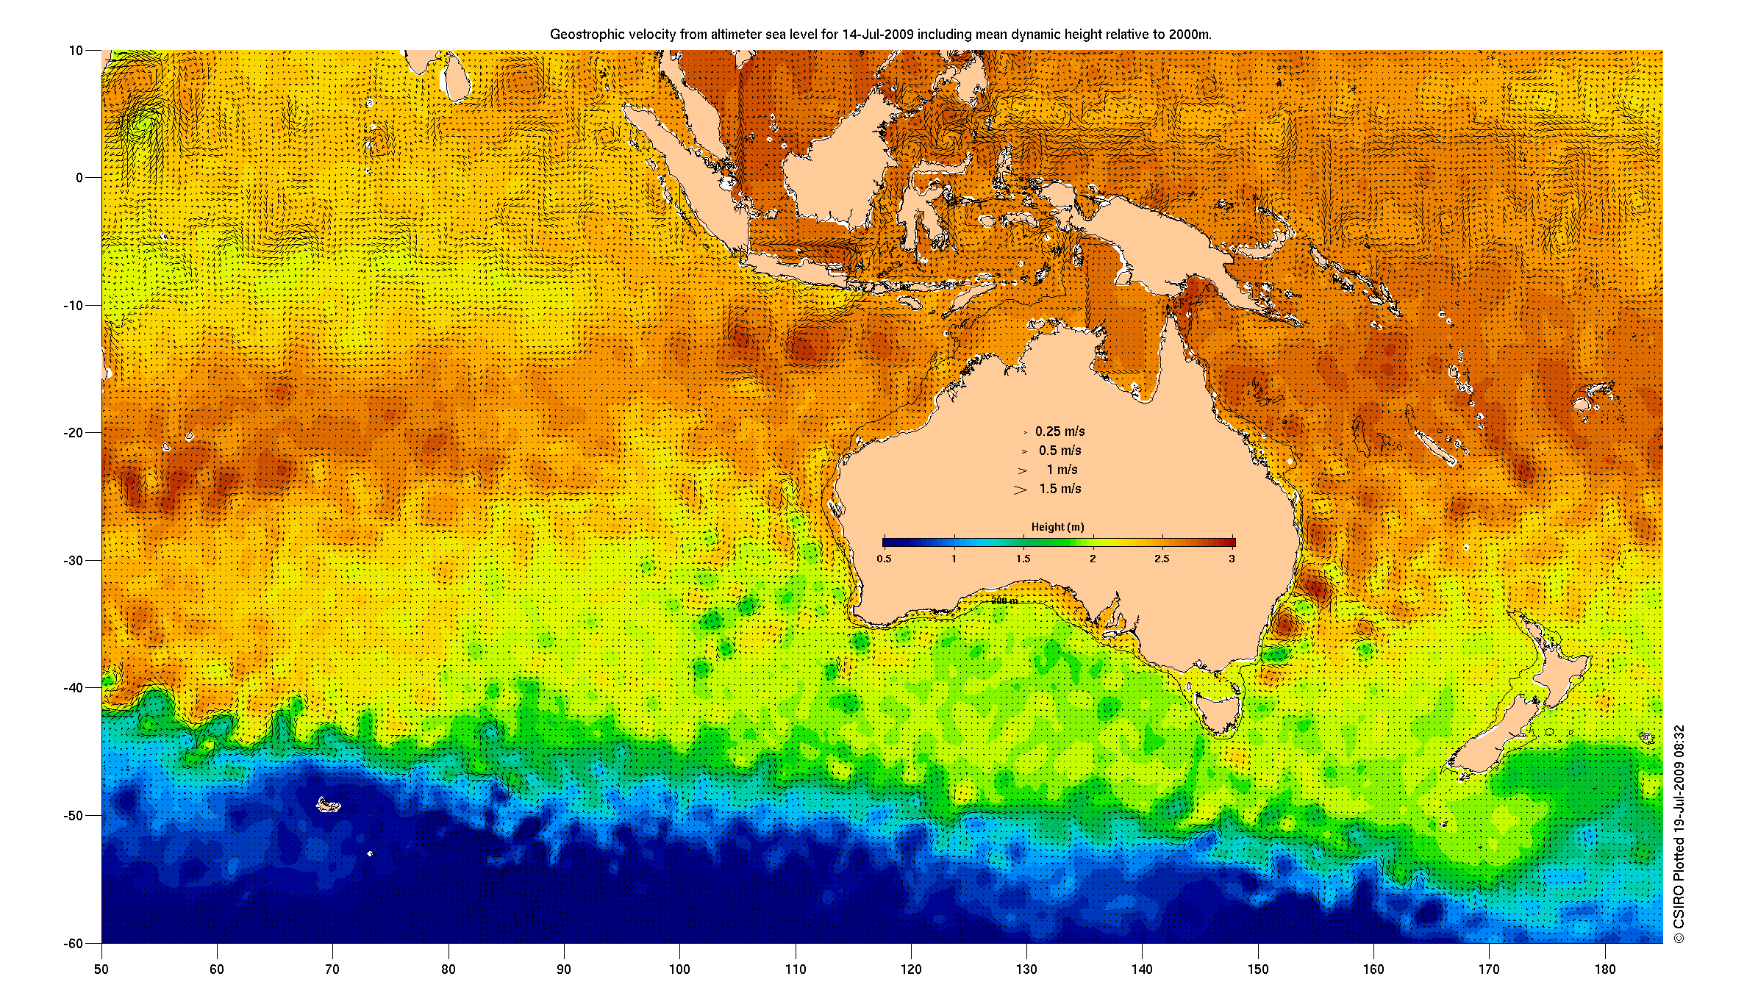
Task: Click longitude axis label "90"
Action: coord(564,969)
